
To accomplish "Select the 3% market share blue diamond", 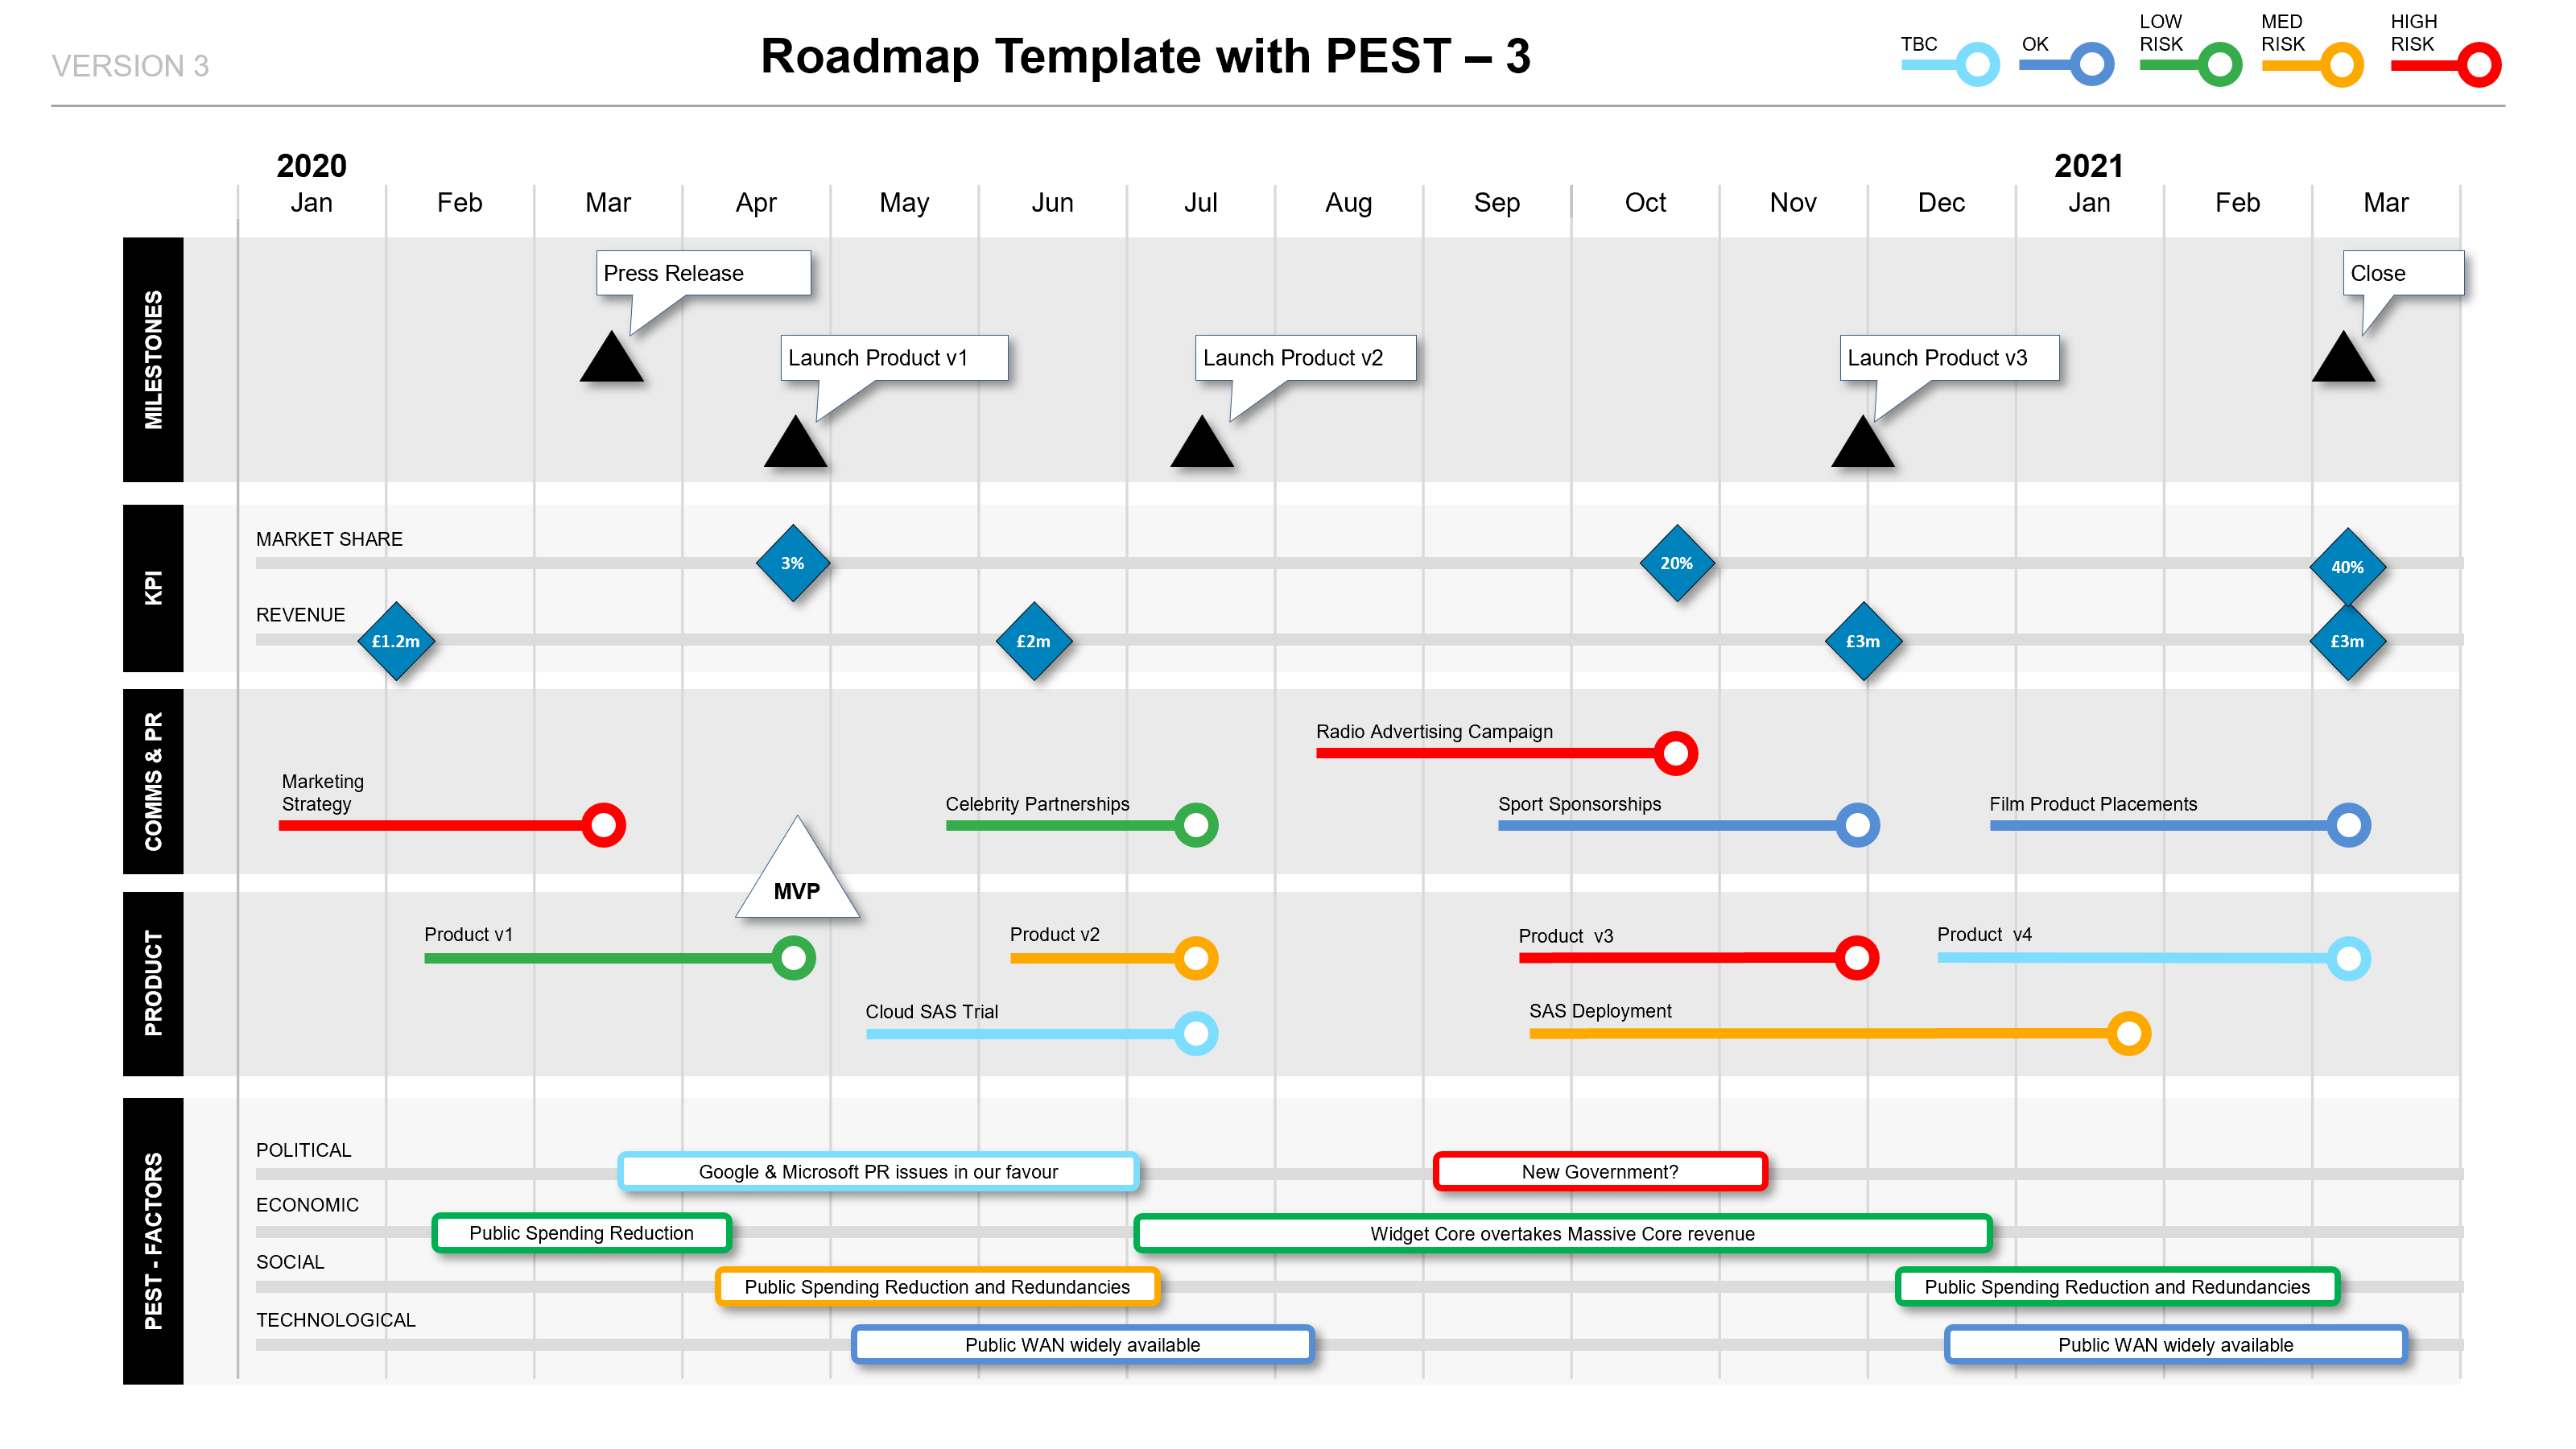I will click(793, 563).
